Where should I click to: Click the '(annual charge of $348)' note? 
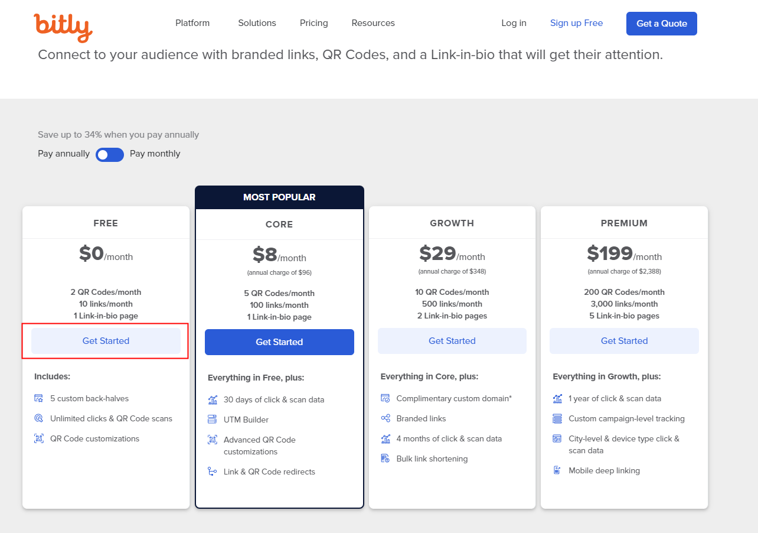point(452,272)
